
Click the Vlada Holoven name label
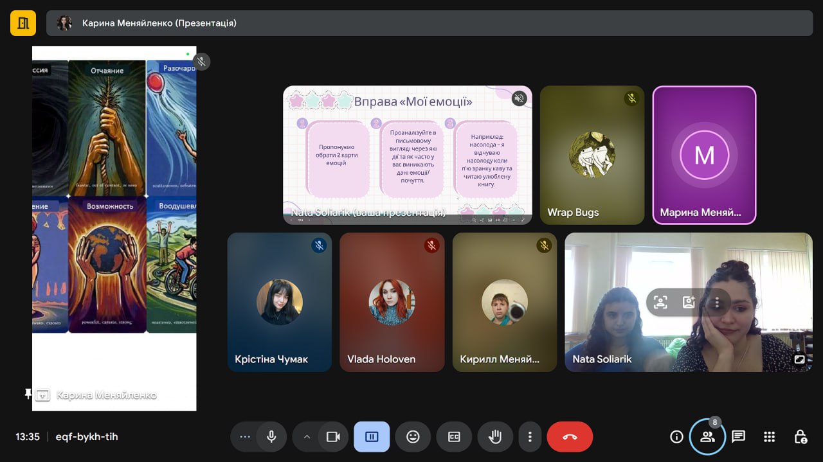click(381, 359)
